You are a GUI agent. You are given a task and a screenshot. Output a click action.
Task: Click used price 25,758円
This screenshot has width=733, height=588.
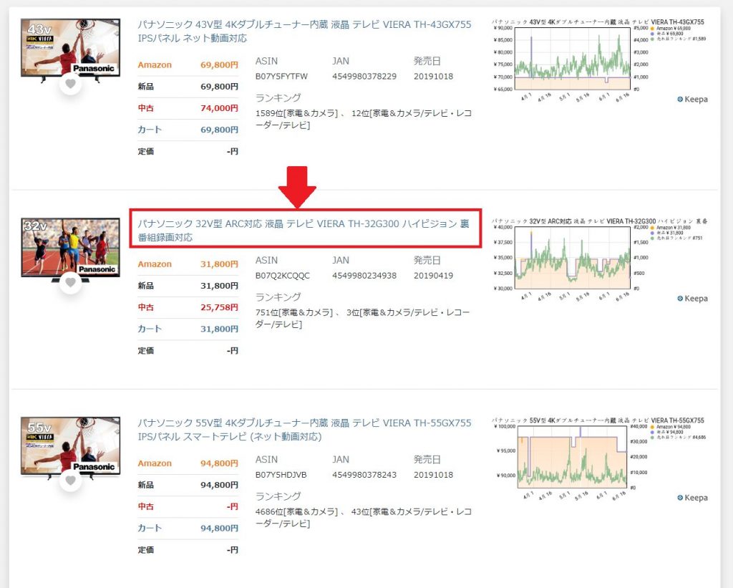click(x=219, y=307)
